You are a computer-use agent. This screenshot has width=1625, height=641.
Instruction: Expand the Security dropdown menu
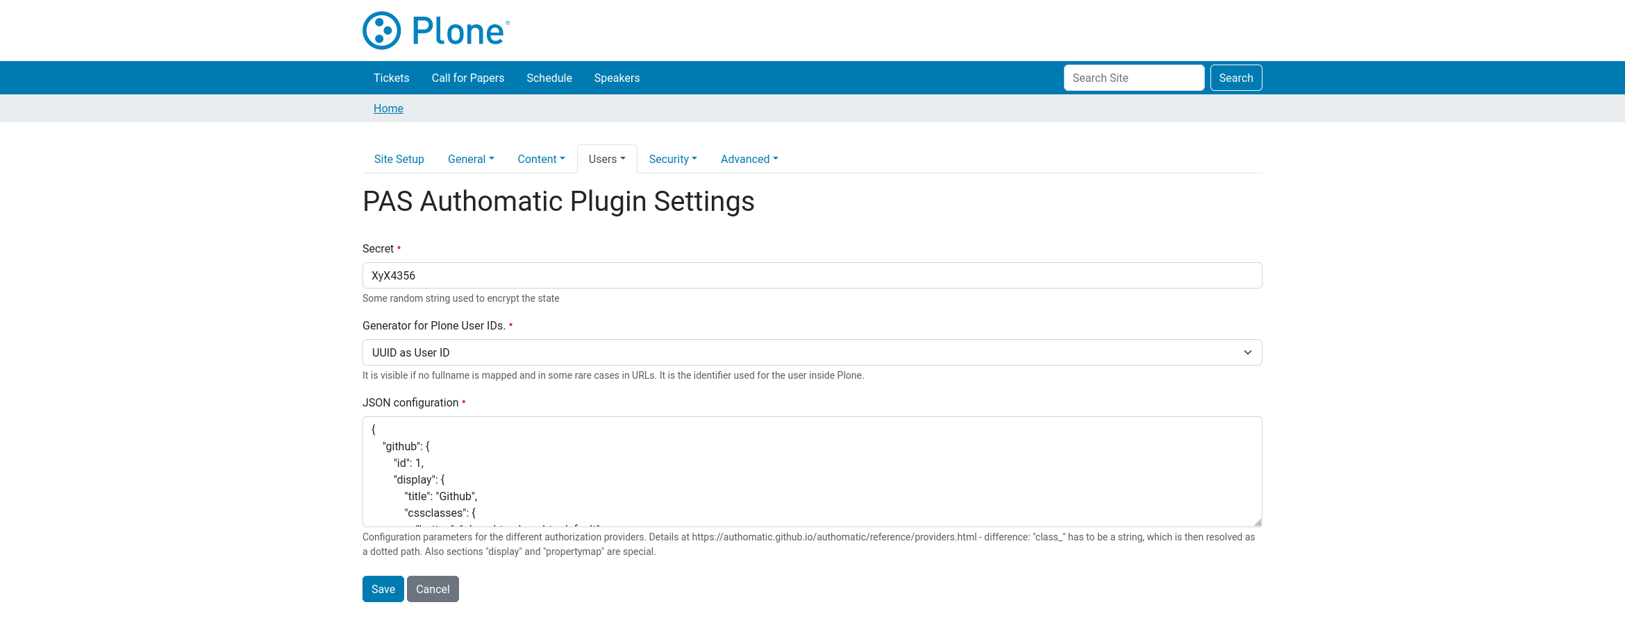pos(673,159)
